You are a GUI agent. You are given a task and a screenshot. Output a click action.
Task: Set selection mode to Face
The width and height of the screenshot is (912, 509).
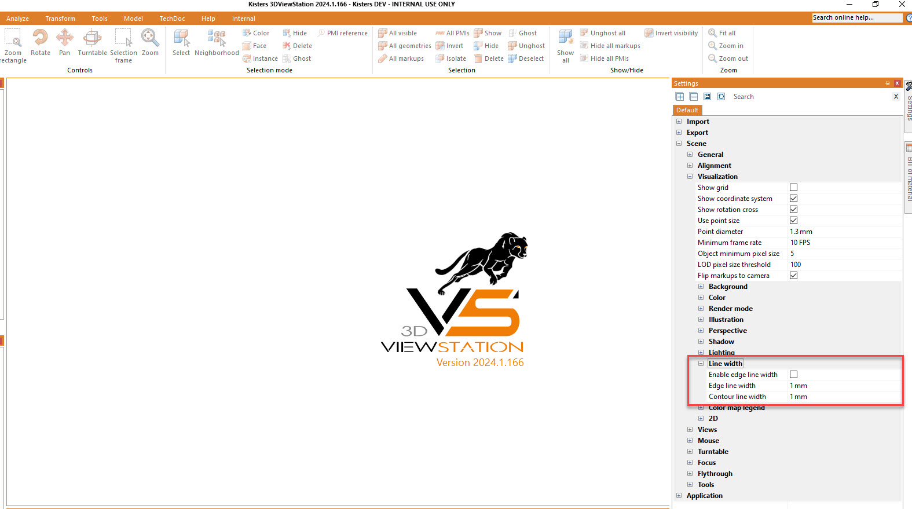[255, 46]
